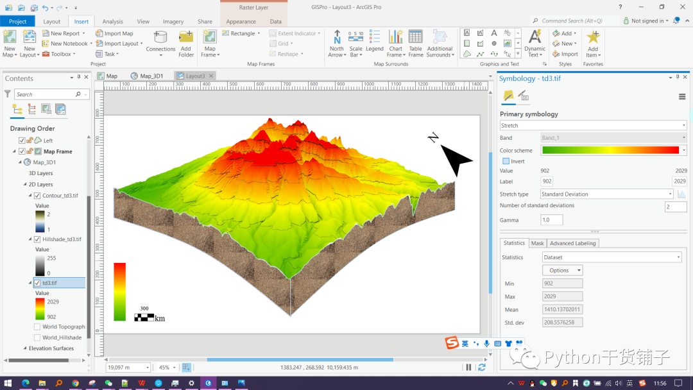The image size is (693, 390).
Task: Uncheck the Contour_td3.tif layer
Action: click(x=37, y=195)
